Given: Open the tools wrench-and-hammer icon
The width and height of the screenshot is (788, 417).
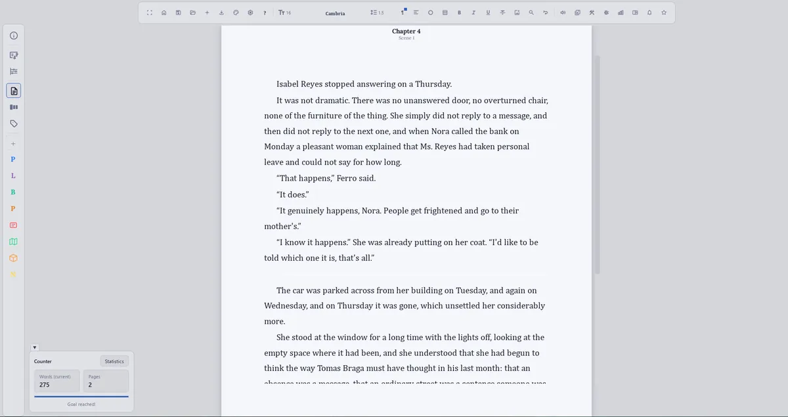Looking at the screenshot, I should 592,12.
